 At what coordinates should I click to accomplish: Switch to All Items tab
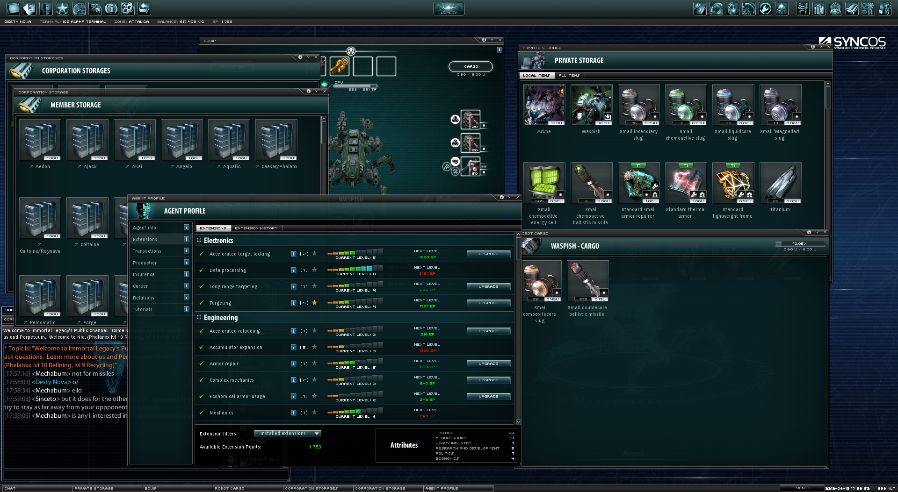(569, 75)
